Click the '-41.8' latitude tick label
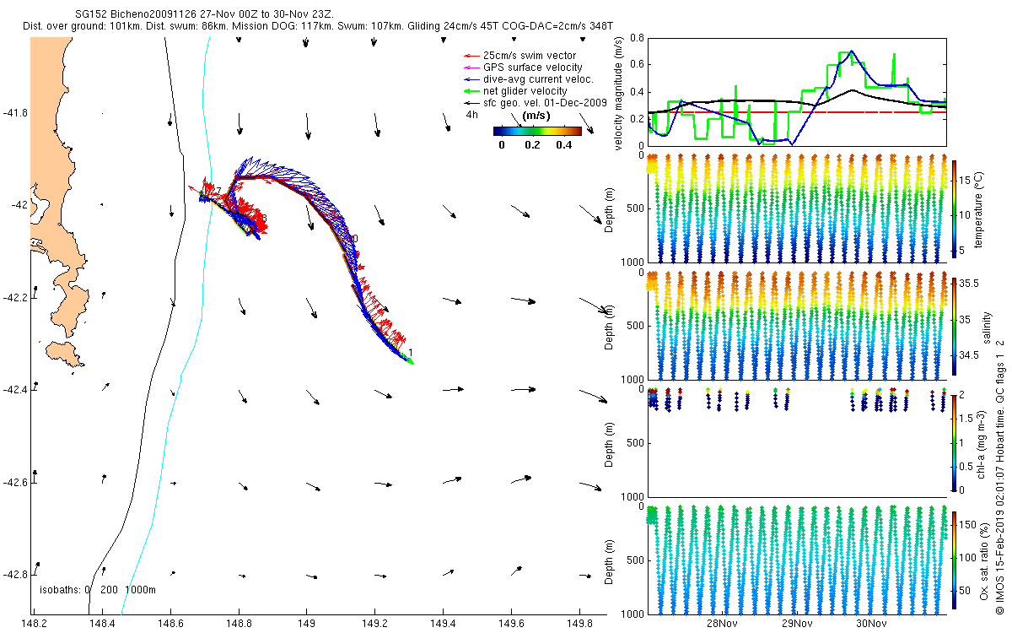 pos(15,113)
